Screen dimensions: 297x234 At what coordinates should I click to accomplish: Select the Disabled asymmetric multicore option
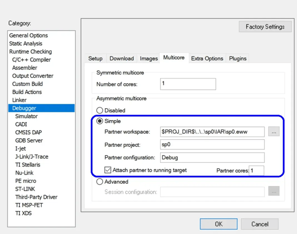point(100,110)
